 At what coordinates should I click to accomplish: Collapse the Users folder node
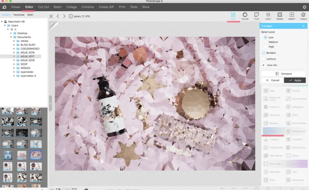5,25
